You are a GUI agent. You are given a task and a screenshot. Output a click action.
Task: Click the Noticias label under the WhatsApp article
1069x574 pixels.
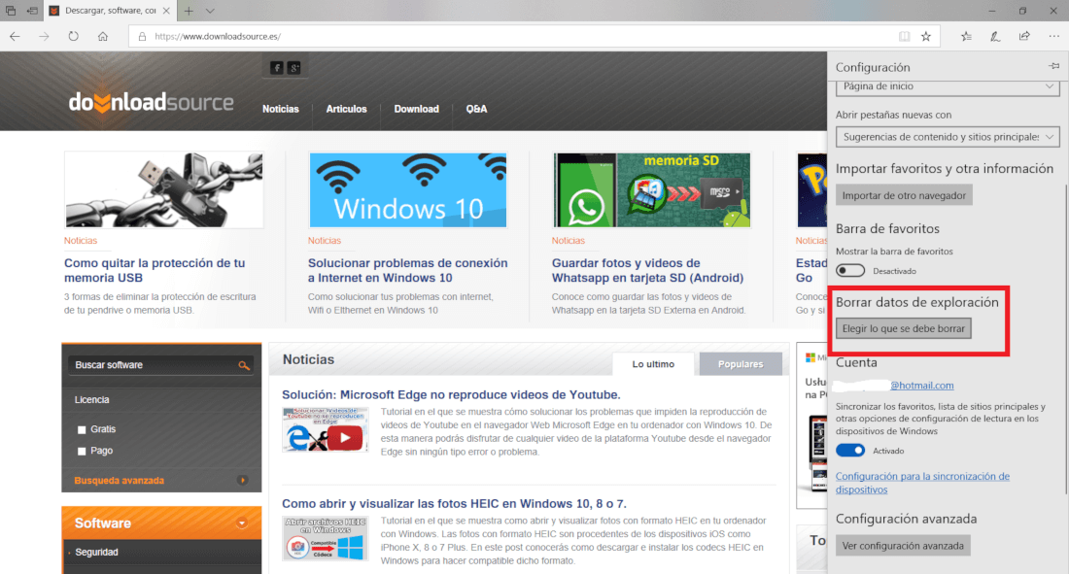[x=569, y=241]
